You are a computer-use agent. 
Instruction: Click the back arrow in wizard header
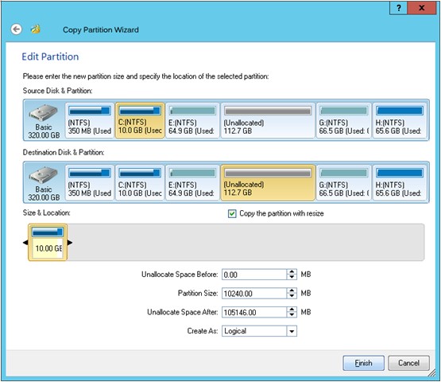17,29
